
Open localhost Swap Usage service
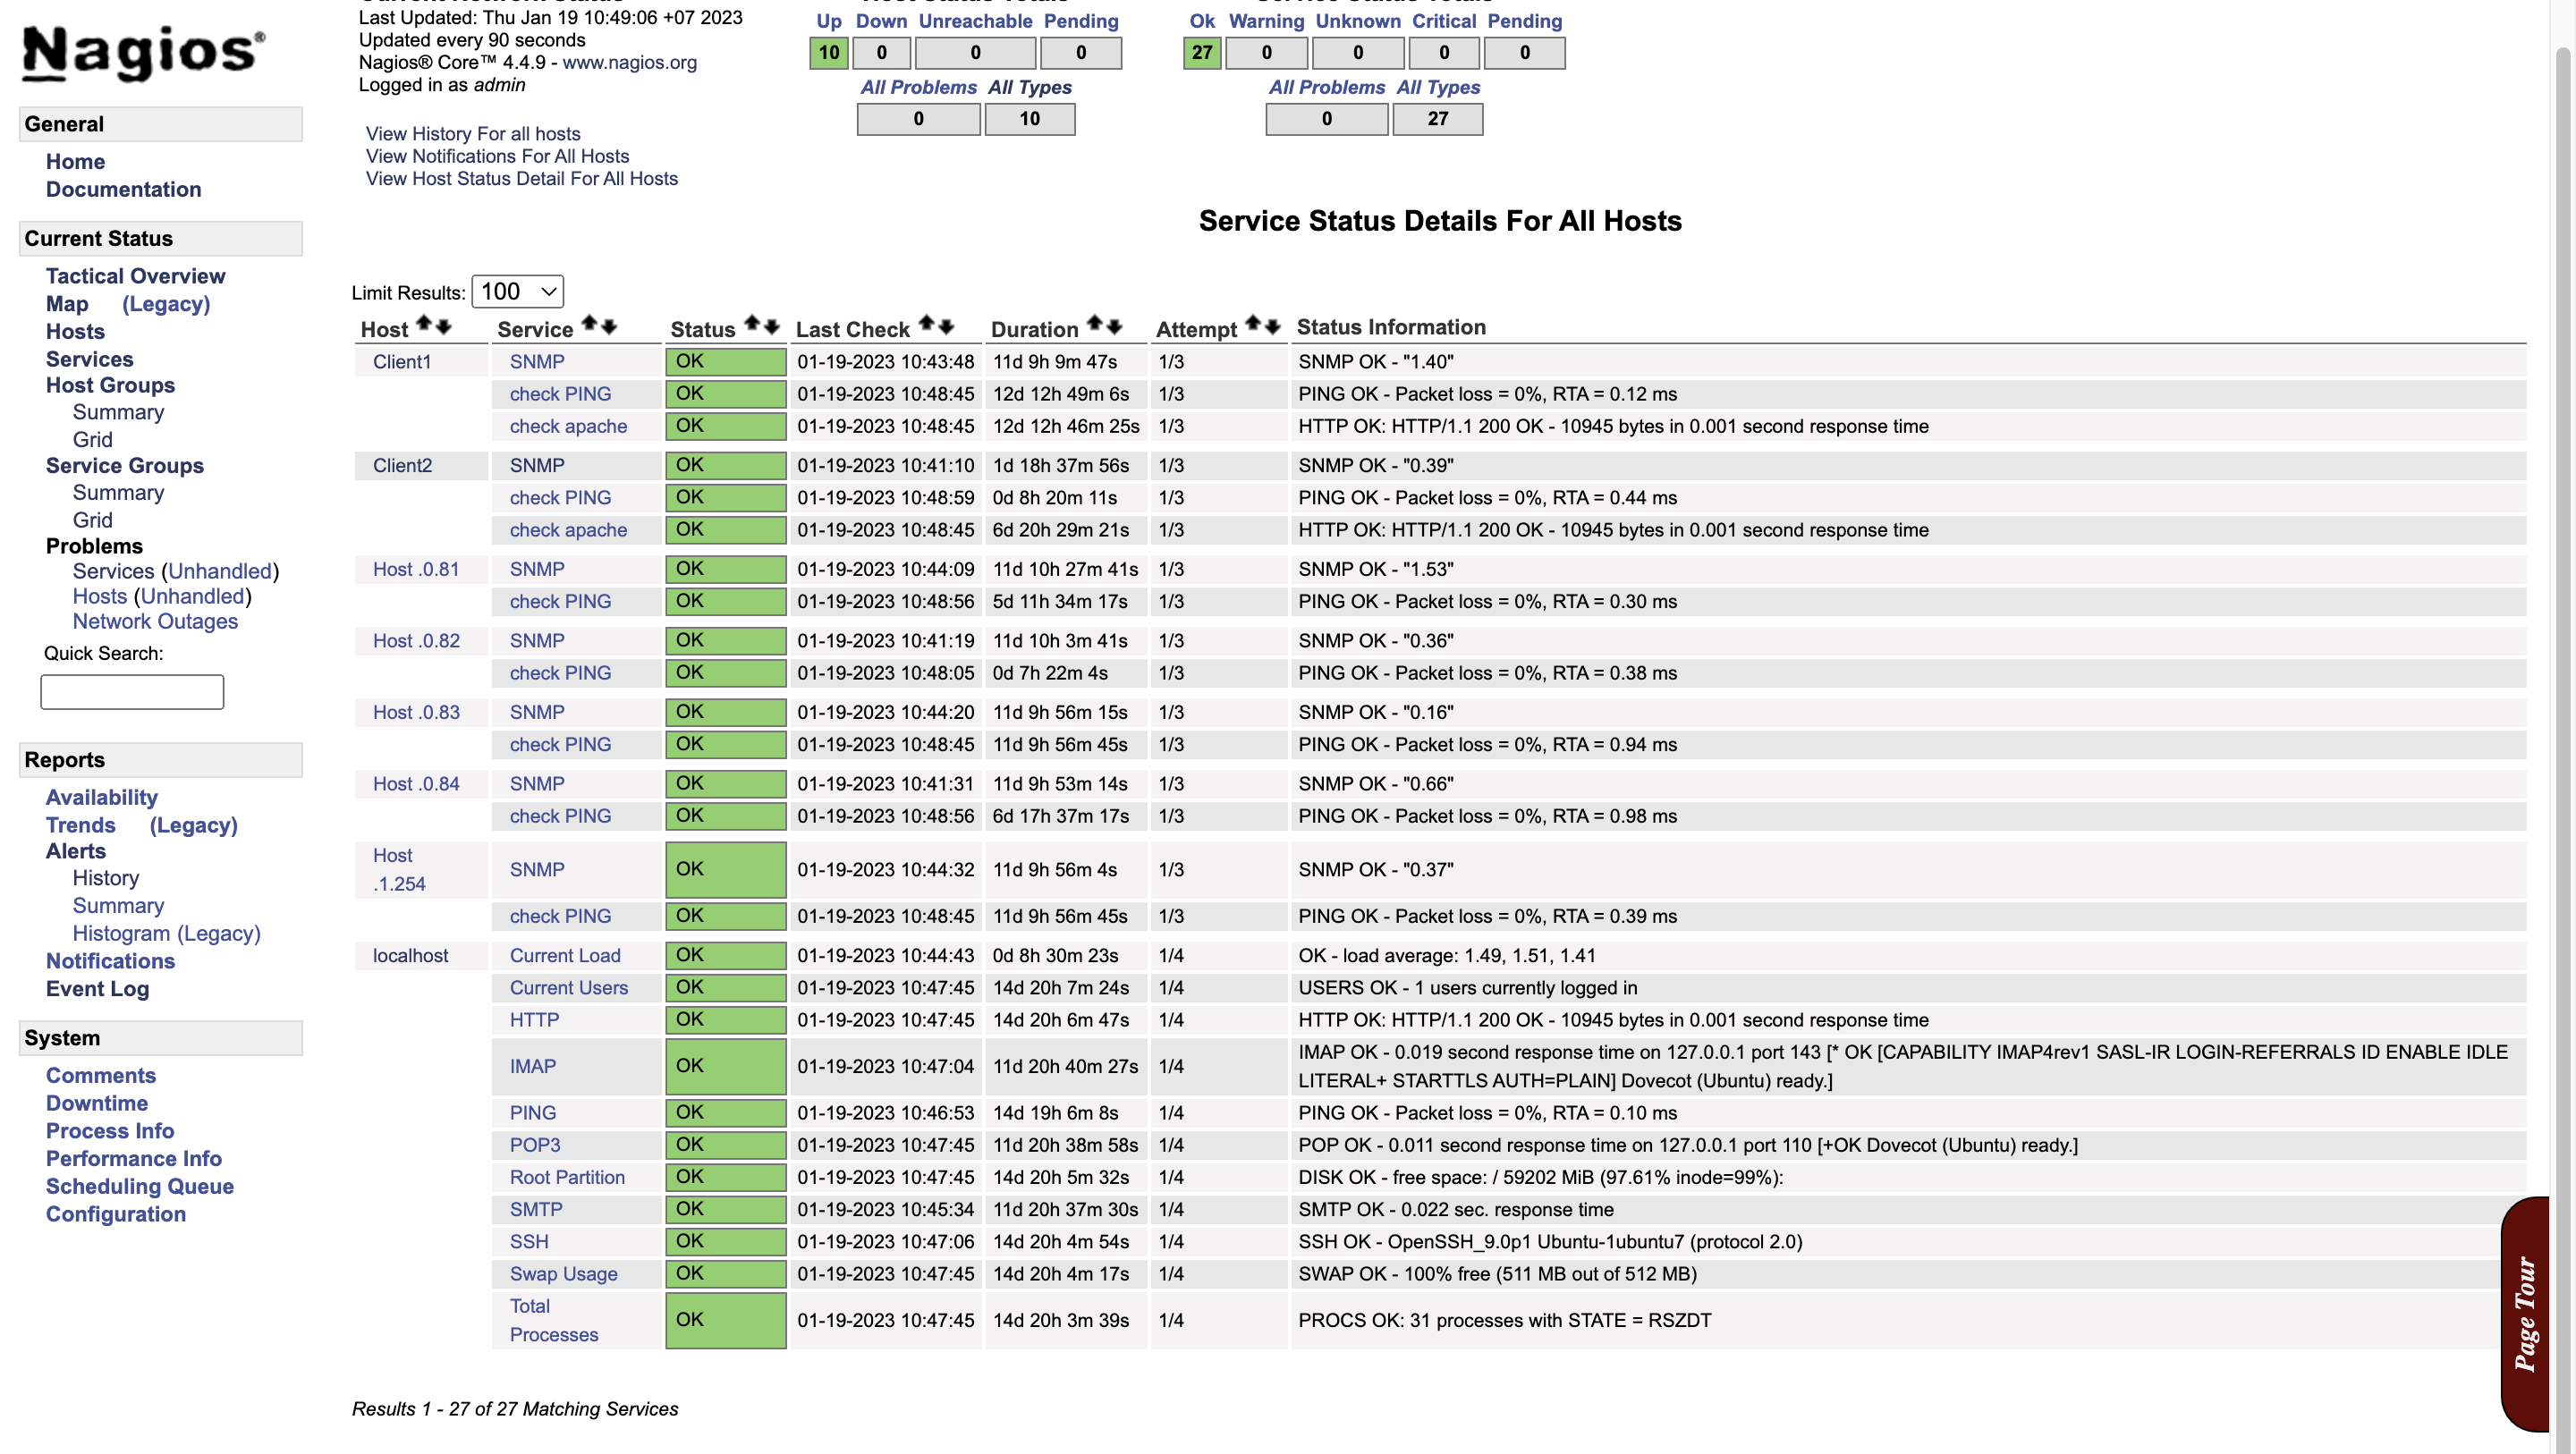tap(563, 1274)
